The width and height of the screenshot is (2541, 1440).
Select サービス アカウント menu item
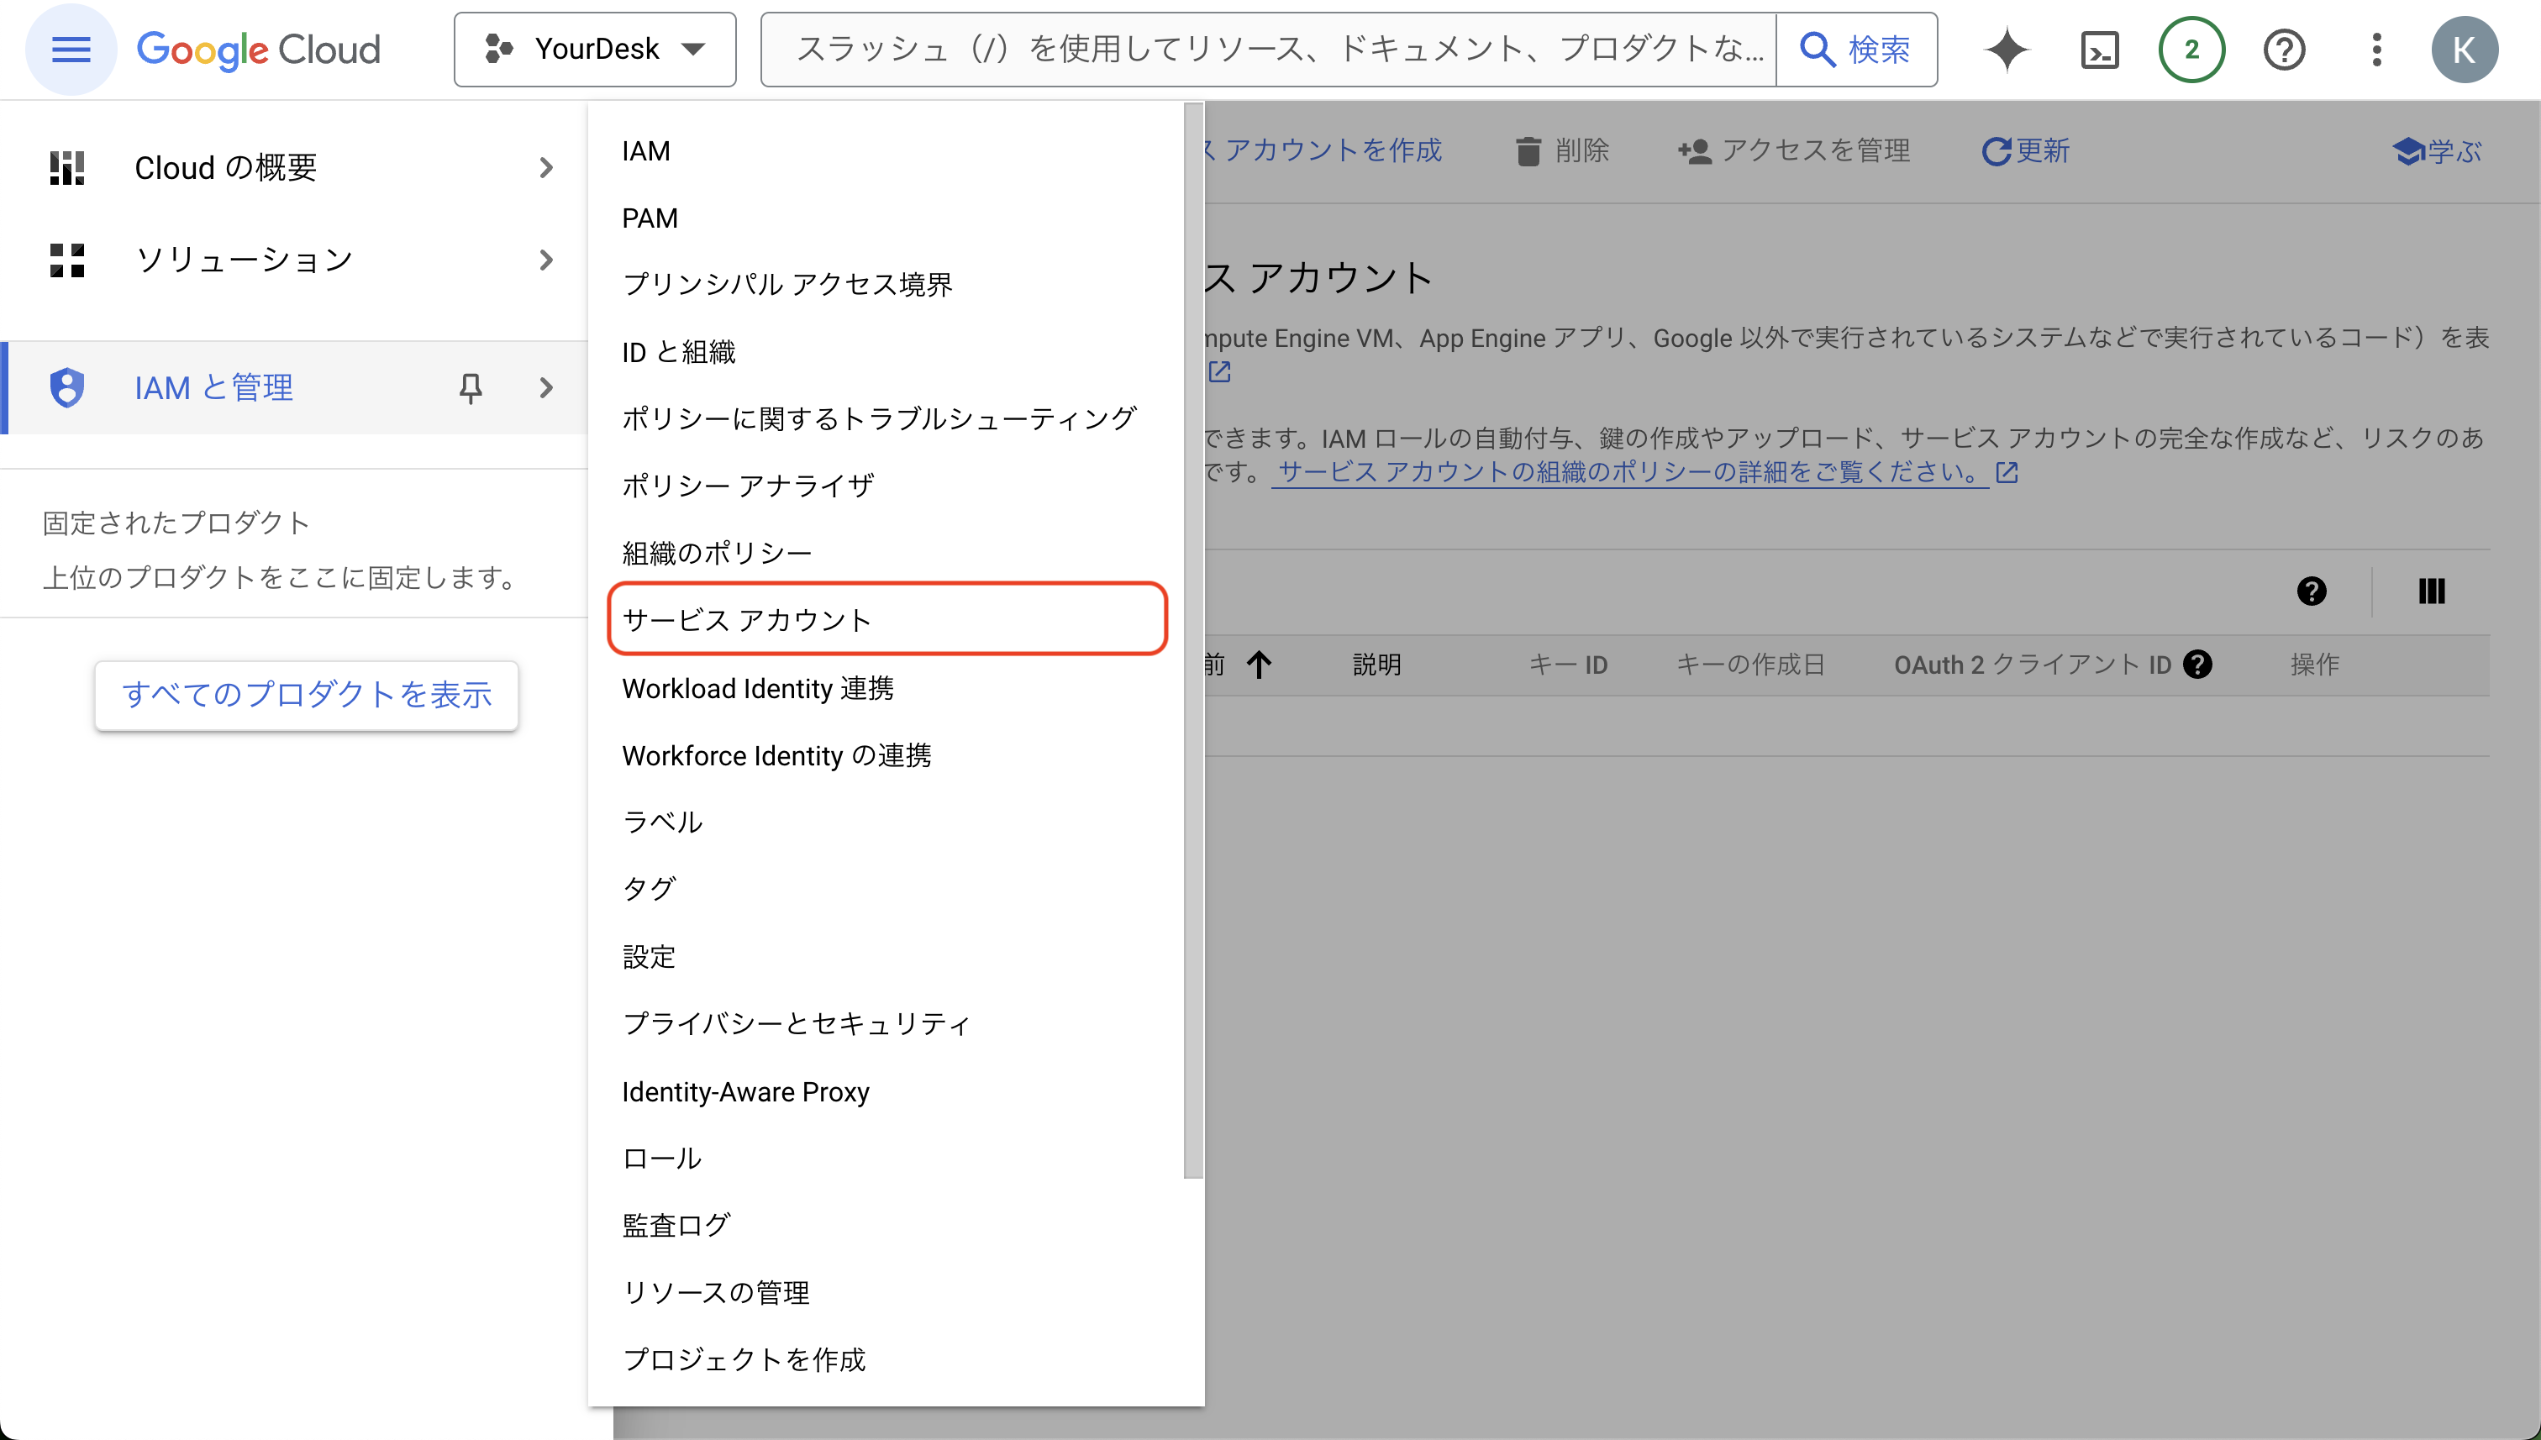point(887,619)
